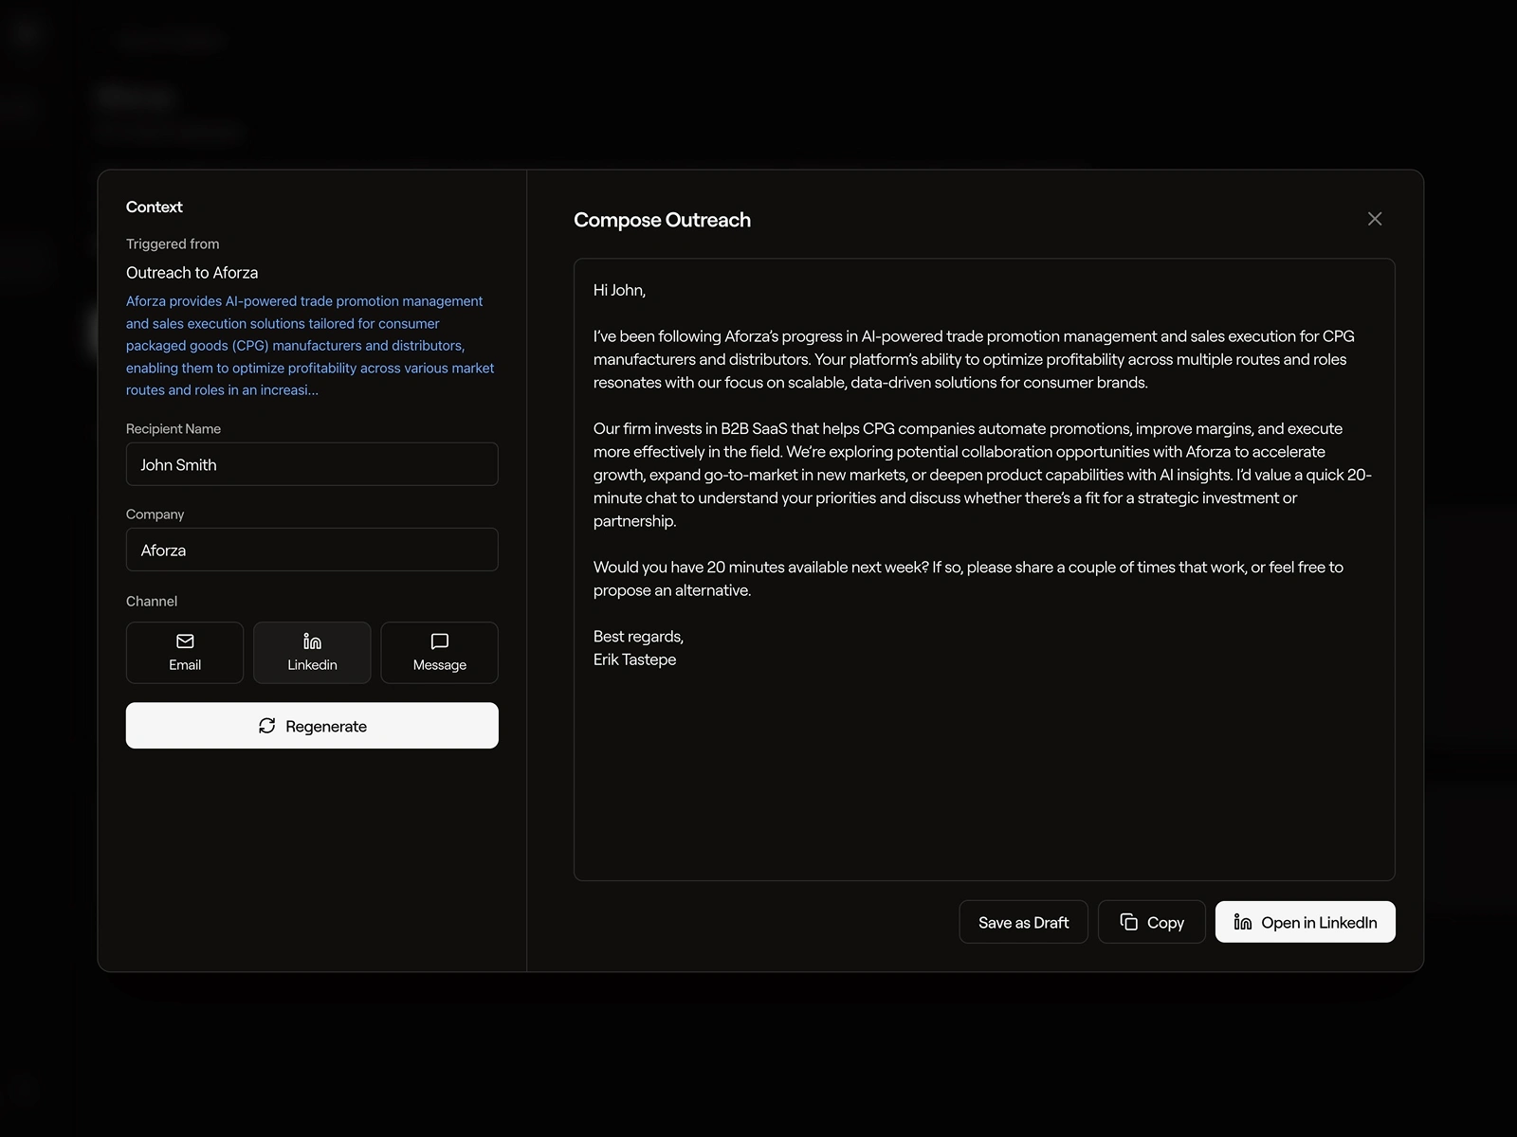The width and height of the screenshot is (1517, 1137).
Task: Switch the outreach channel to Email
Action: (185, 652)
